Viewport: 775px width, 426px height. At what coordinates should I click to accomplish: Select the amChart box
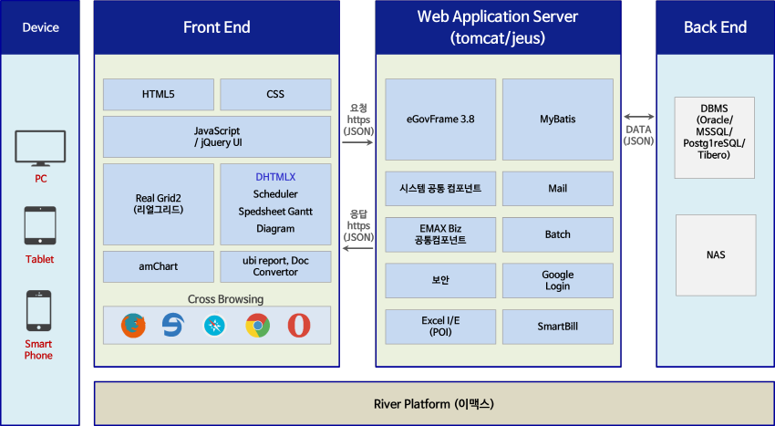159,266
